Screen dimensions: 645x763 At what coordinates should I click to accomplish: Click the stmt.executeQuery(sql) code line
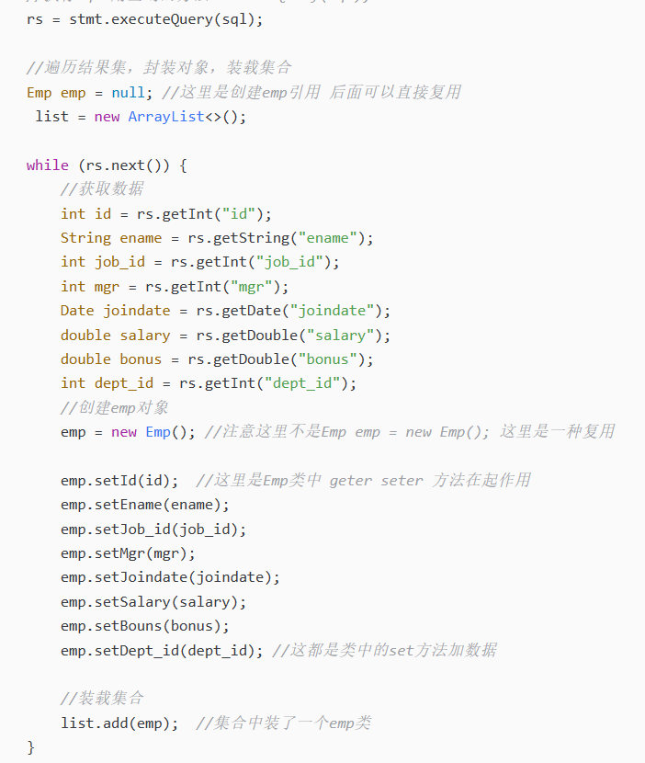(144, 19)
